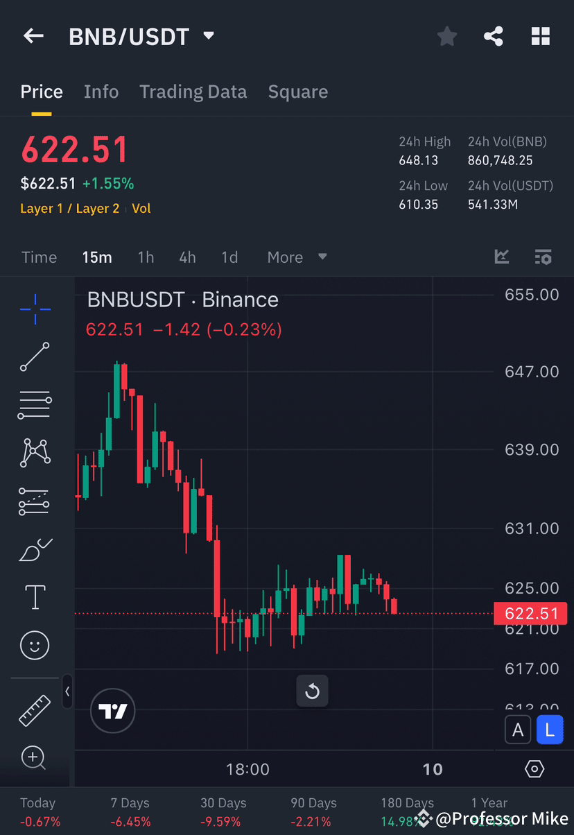Select the text annotation tool
The width and height of the screenshot is (574, 835).
34,597
